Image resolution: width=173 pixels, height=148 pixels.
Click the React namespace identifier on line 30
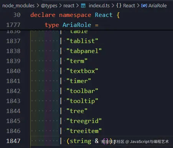(104, 15)
